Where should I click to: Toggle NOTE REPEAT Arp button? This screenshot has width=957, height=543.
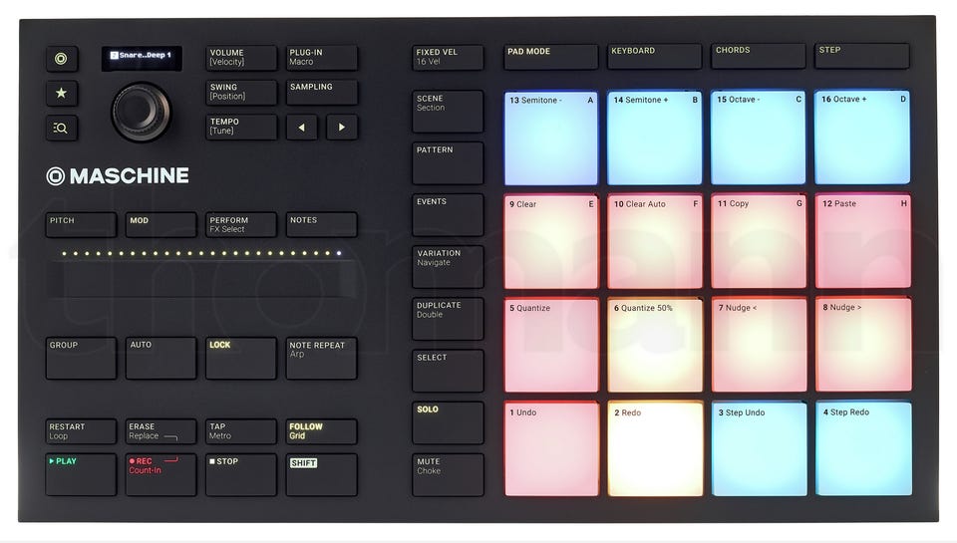coord(322,358)
